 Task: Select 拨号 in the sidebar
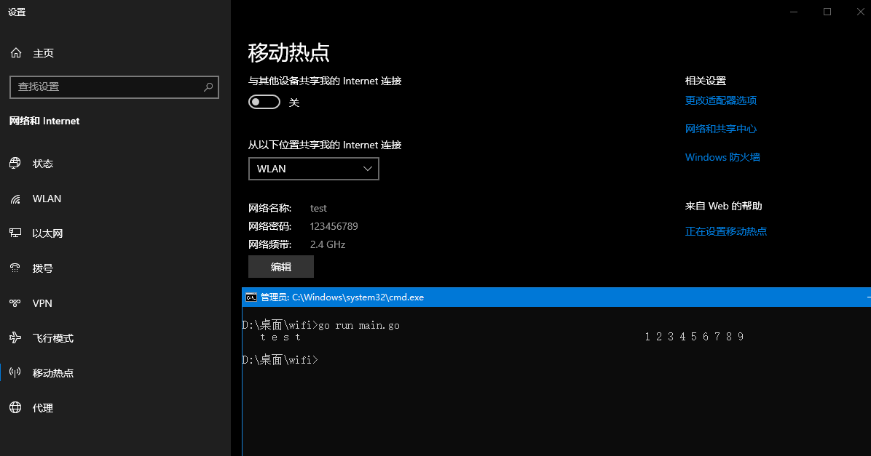[x=43, y=268]
